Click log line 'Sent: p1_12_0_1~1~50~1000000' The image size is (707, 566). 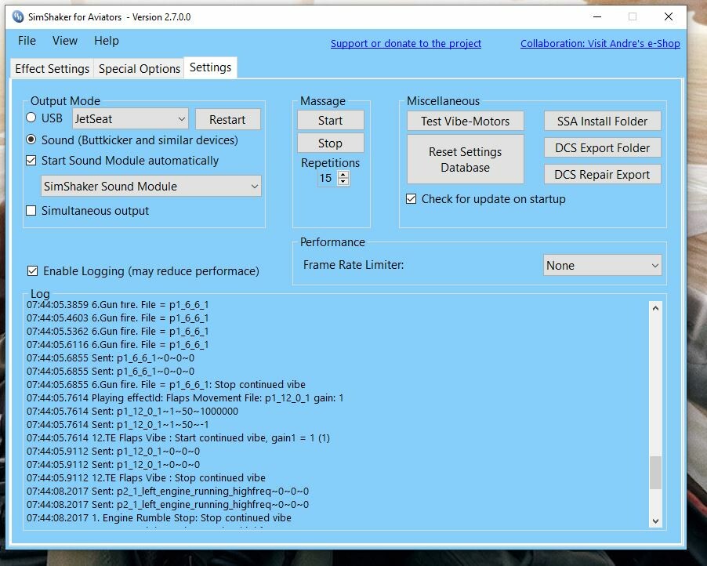point(132,411)
